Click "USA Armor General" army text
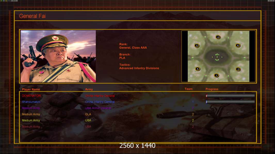The width and height of the screenshot is (275, 154). (98, 108)
